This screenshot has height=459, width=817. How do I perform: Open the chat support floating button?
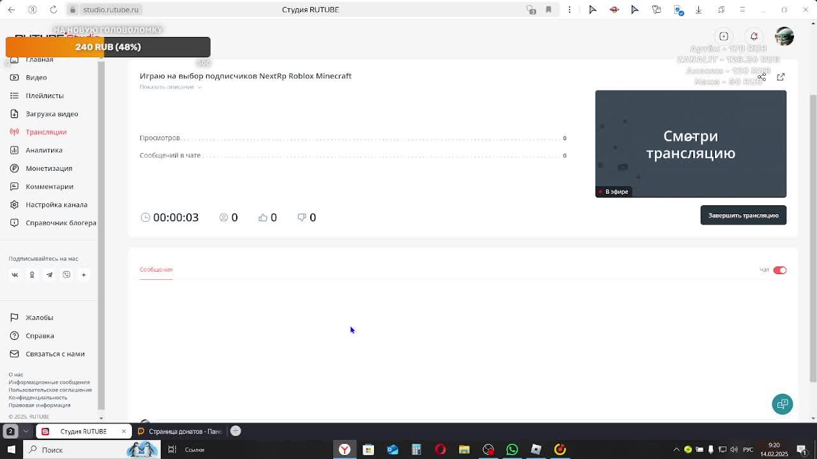click(783, 404)
